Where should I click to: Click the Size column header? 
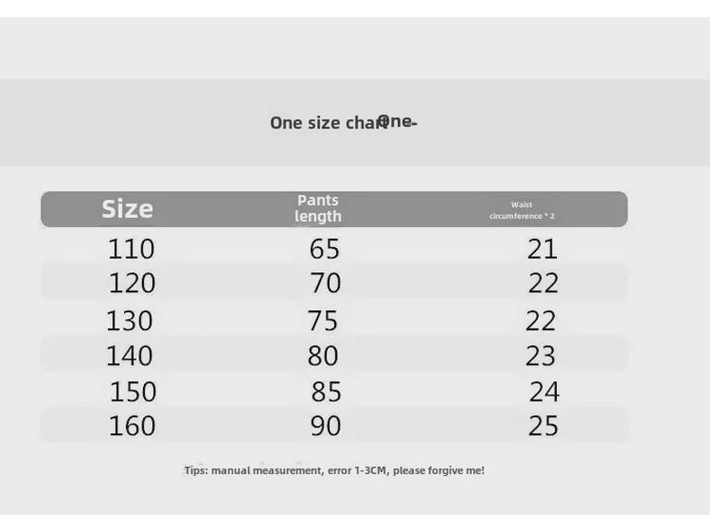tap(127, 209)
